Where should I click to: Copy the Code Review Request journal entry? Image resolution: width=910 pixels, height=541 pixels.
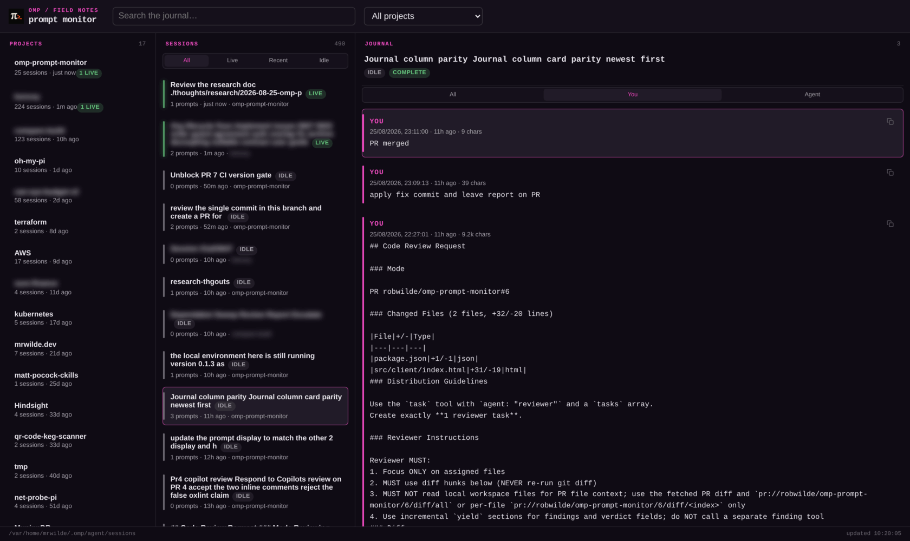point(890,224)
